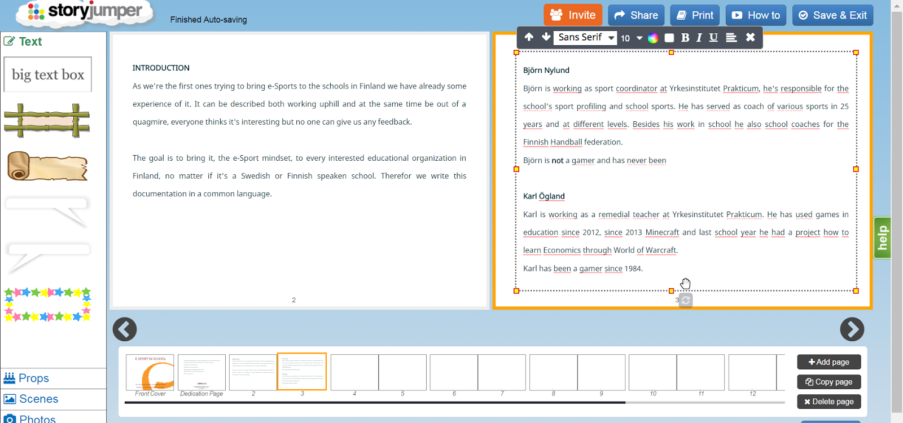
Task: Select page 9 thumbnail
Action: tap(602, 372)
